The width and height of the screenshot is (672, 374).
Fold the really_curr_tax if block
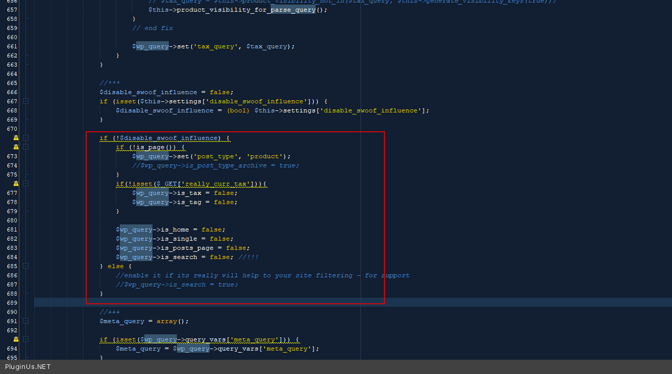click(x=25, y=184)
